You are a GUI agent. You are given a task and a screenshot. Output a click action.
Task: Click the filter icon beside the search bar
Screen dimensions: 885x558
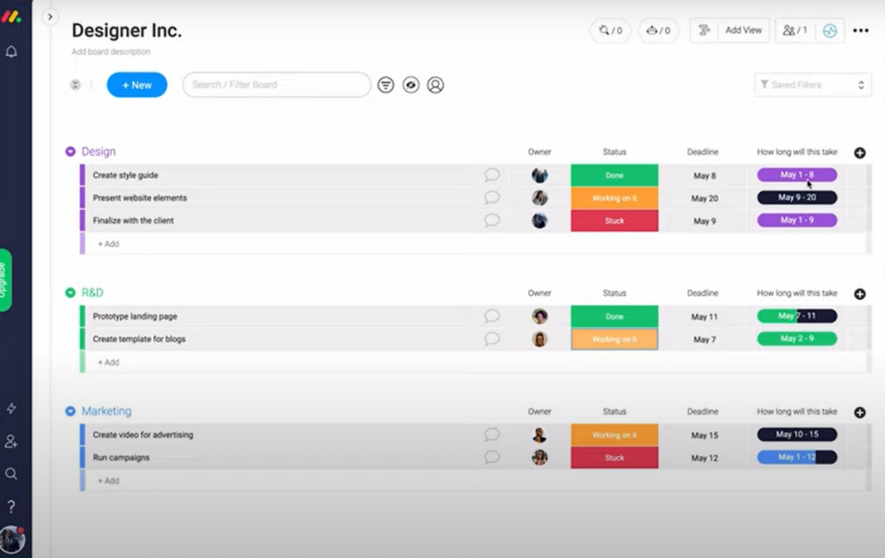click(386, 84)
